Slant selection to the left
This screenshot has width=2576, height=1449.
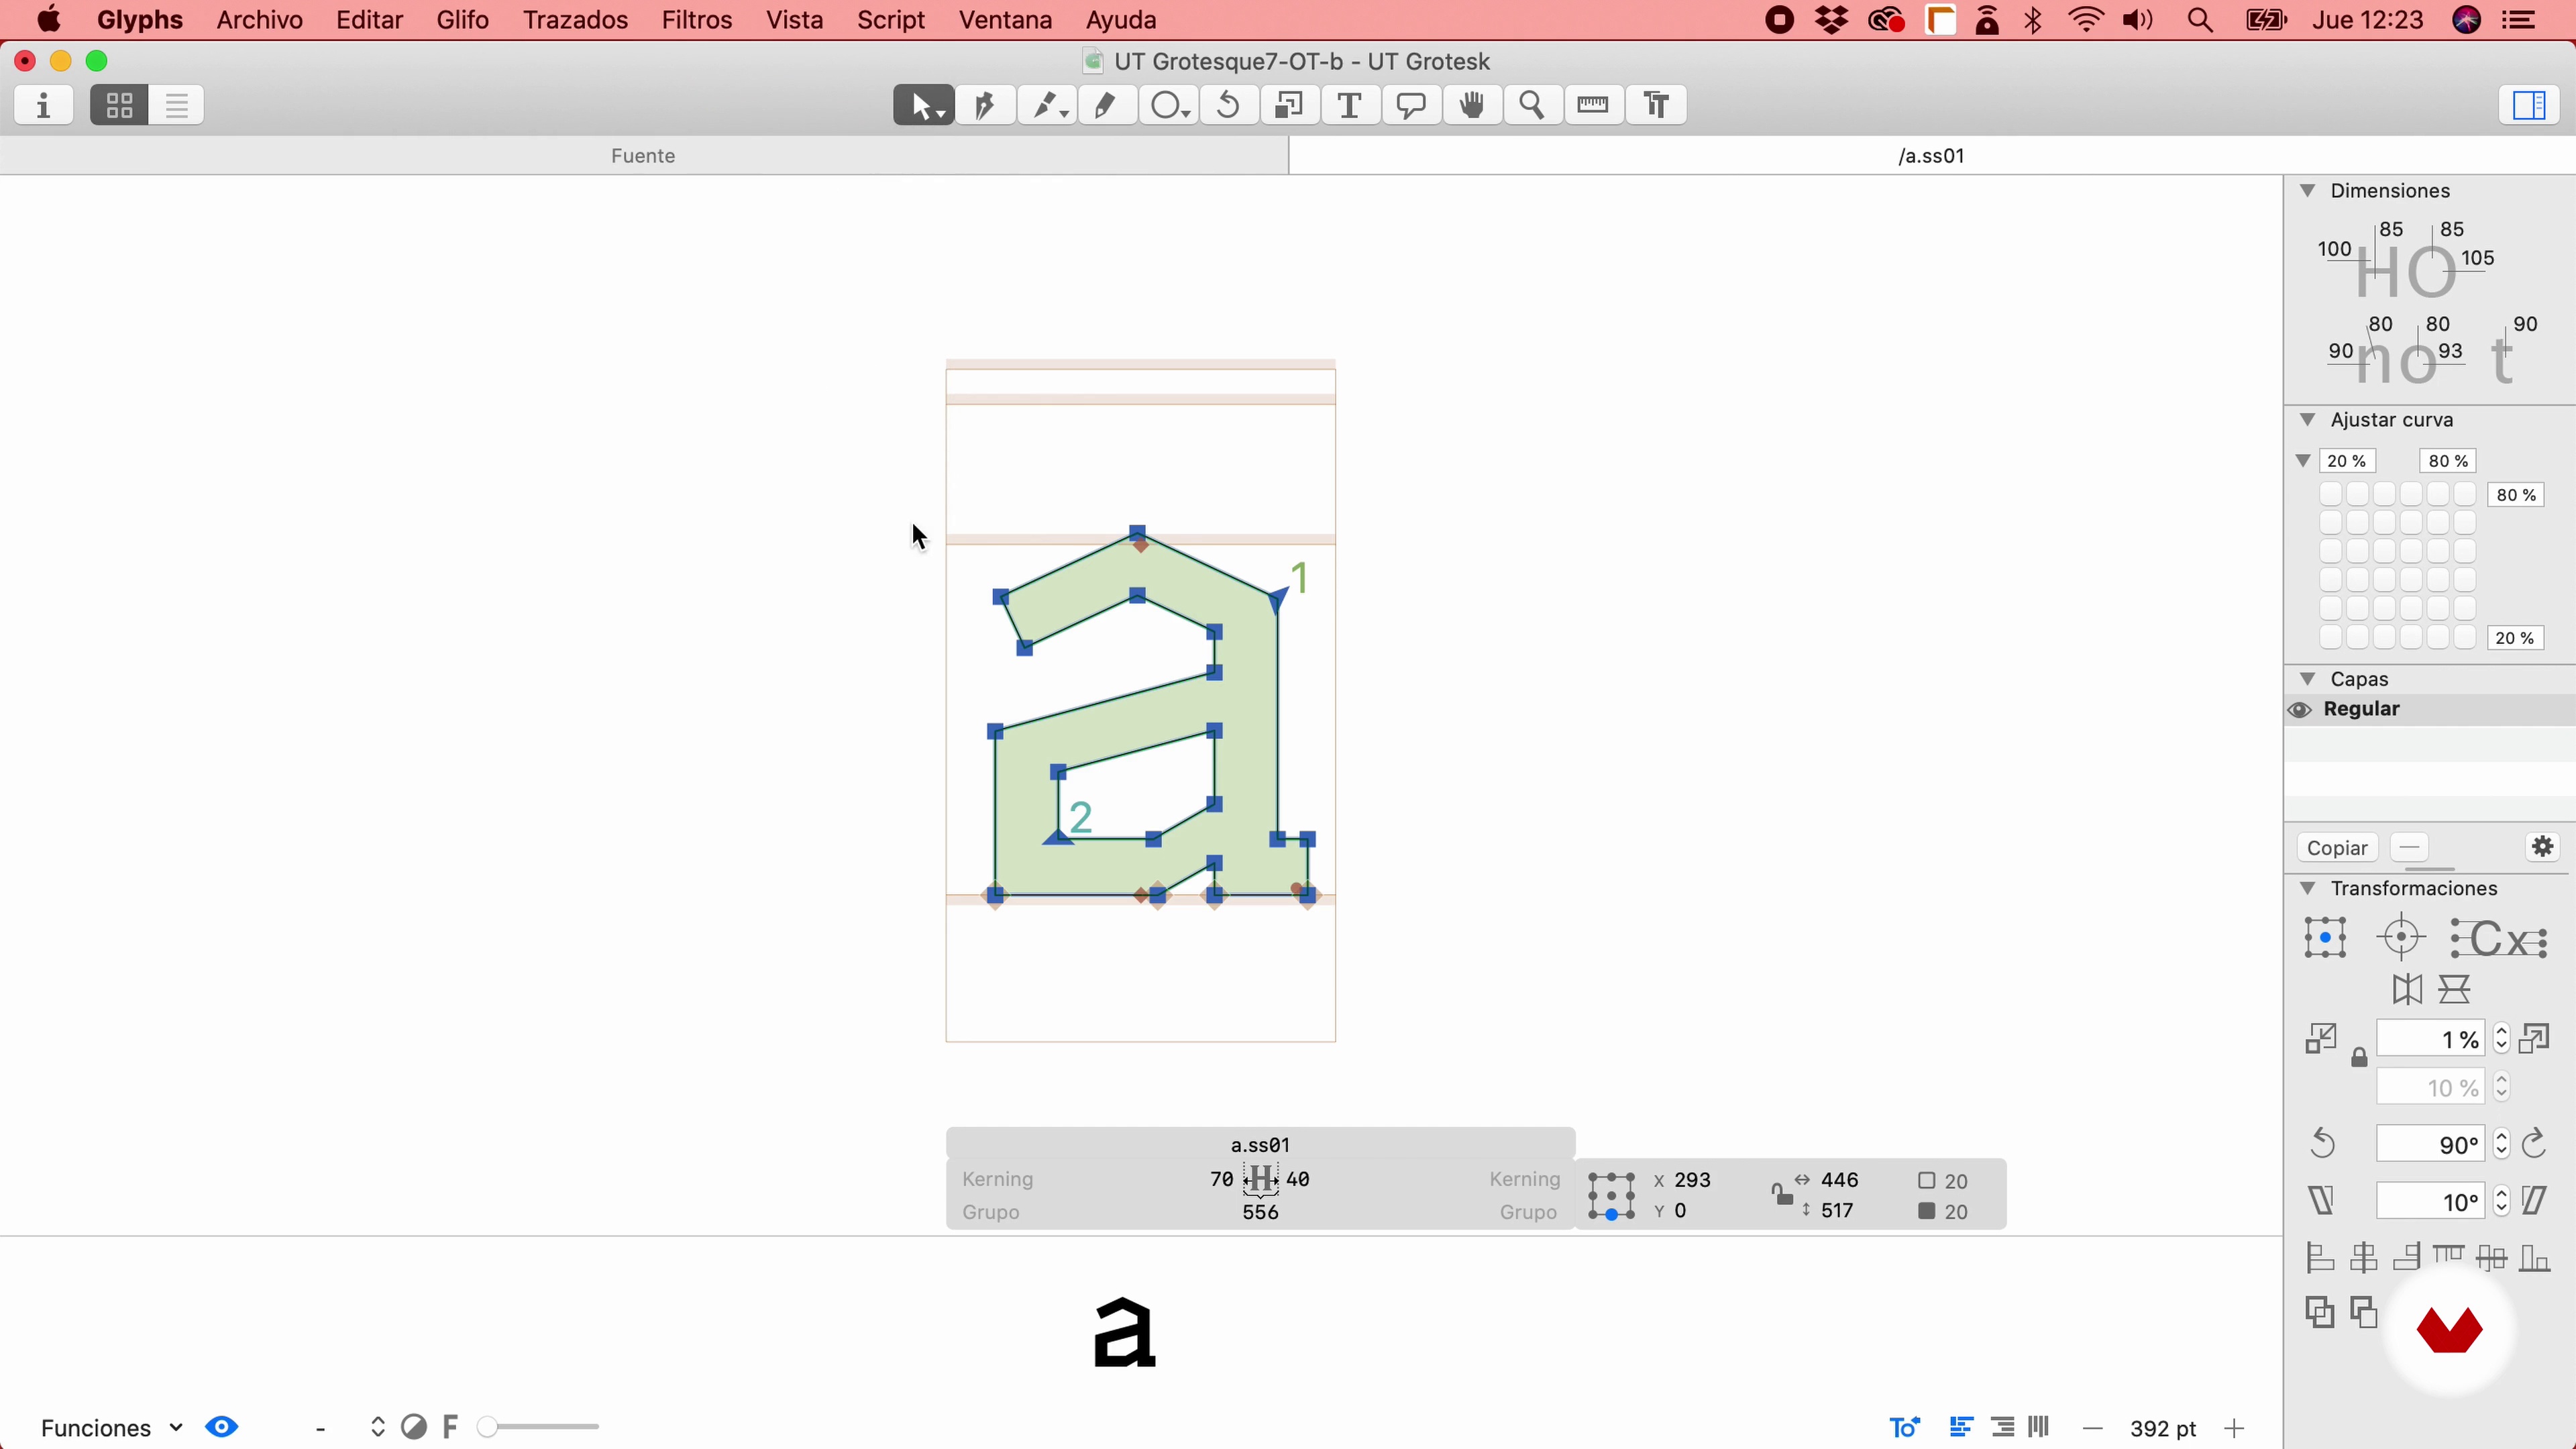click(2322, 1201)
